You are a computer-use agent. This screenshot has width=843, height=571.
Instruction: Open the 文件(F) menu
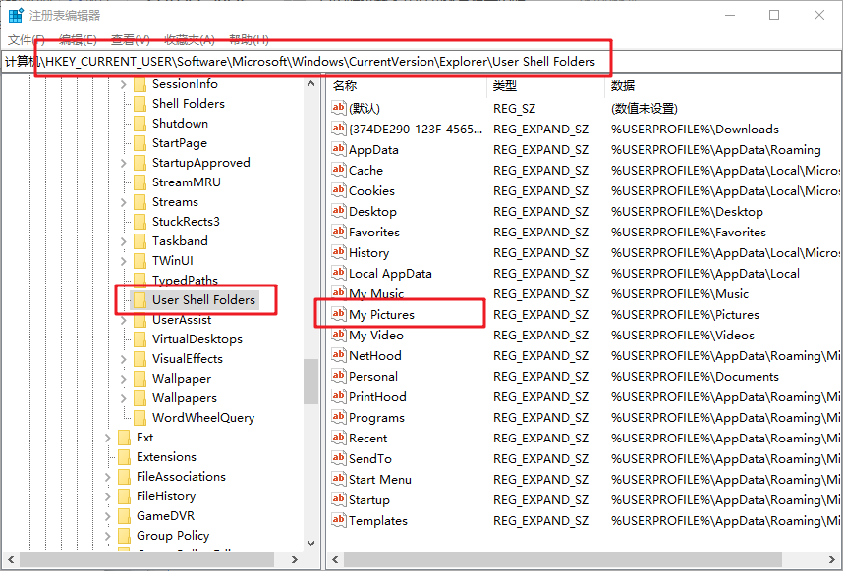[x=27, y=39]
